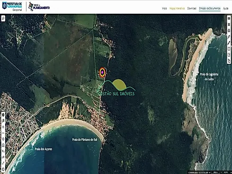This screenshot has height=174, width=232.
Task: Select the draw pen tool
Action: click(229, 43)
